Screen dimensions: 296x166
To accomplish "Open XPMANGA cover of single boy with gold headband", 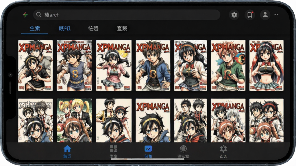I will coord(153,120).
